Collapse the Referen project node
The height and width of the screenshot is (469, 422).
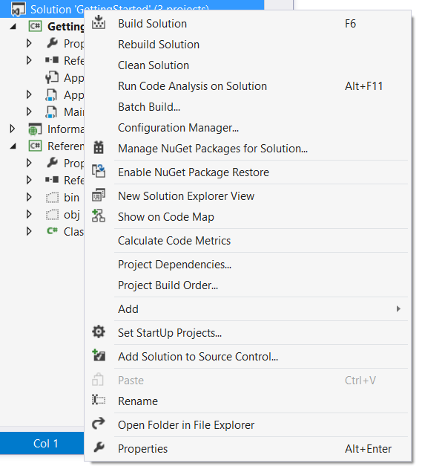(13, 146)
